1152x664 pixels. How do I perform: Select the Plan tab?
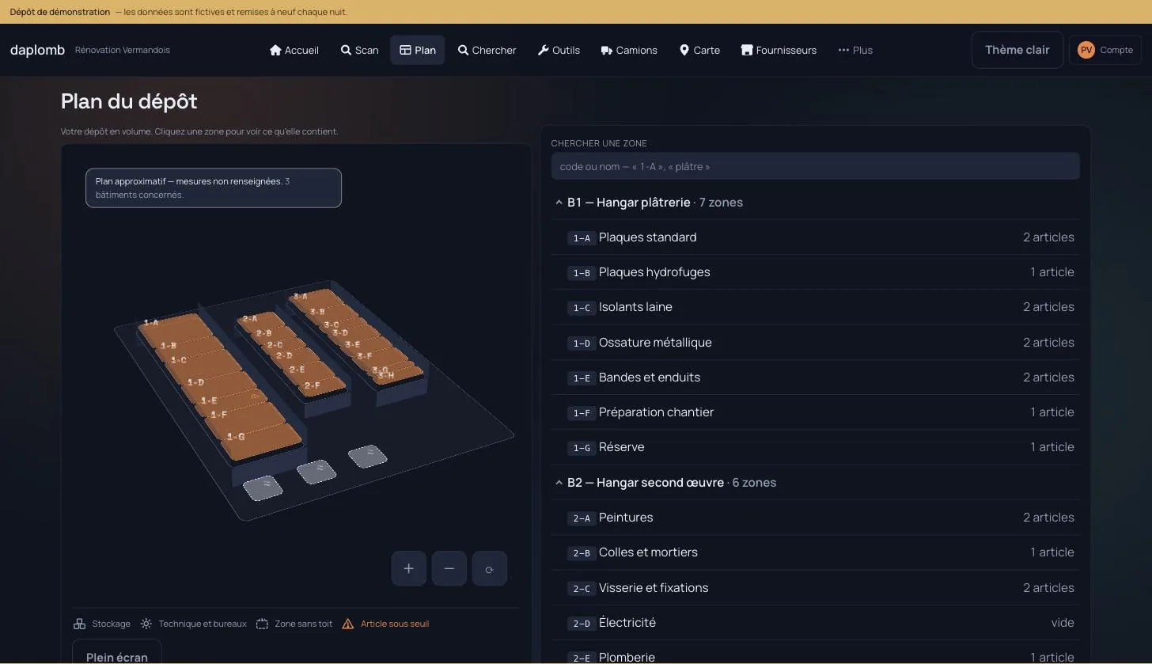[417, 50]
